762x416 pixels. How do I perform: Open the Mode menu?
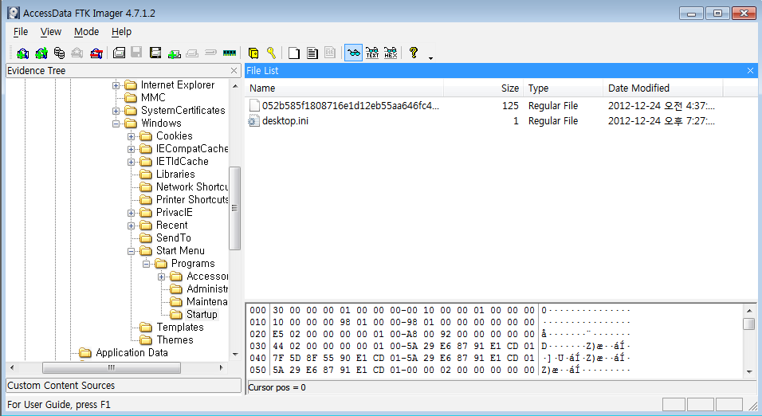[x=87, y=32]
